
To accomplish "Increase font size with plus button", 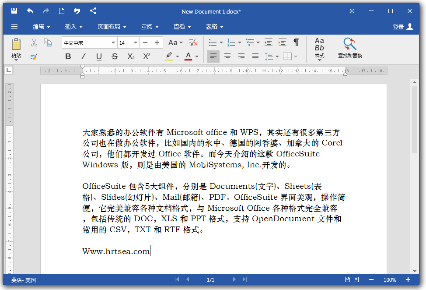I will coord(157,42).
